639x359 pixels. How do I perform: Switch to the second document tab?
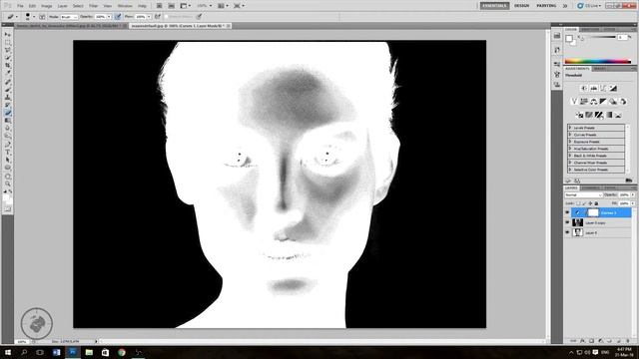180,26
